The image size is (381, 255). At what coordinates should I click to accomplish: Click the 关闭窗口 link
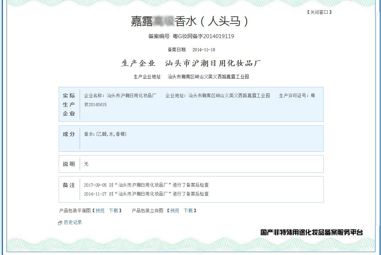[319, 12]
